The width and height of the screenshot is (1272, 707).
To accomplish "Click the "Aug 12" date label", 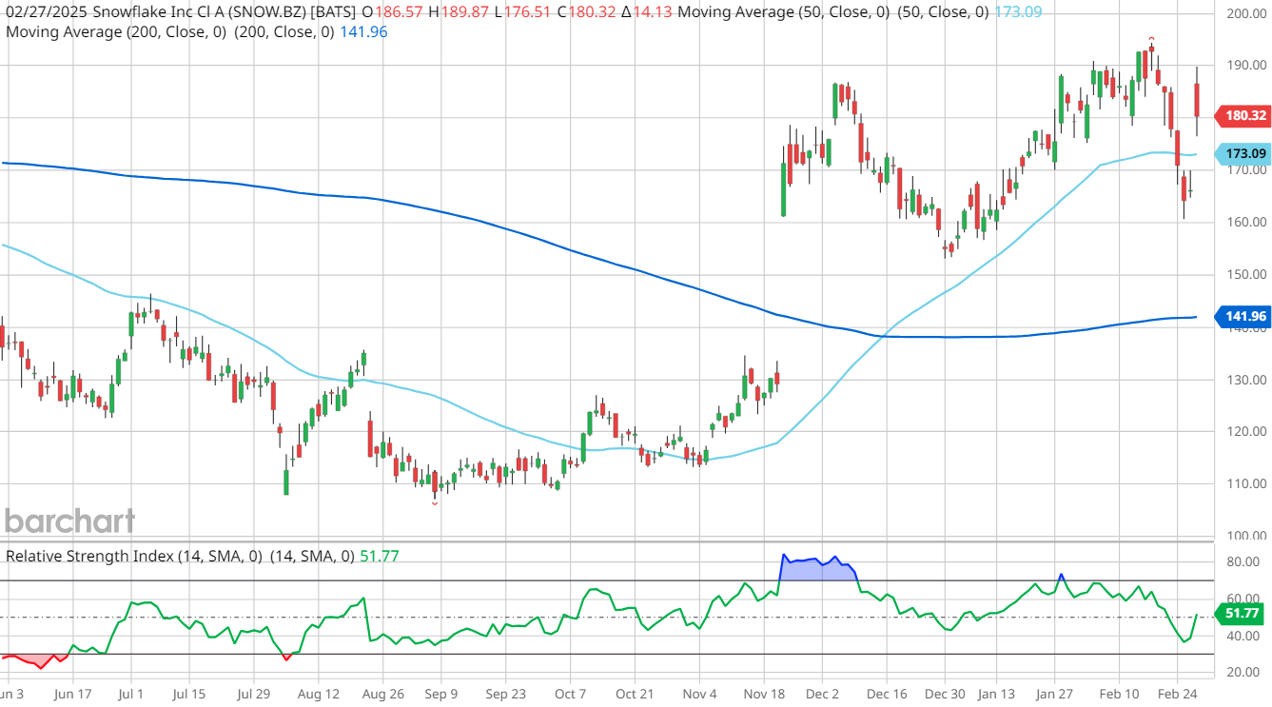I will click(321, 695).
